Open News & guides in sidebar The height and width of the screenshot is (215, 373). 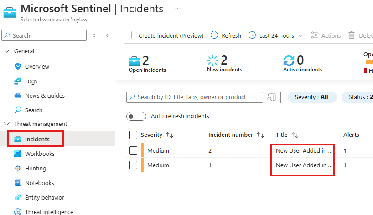point(45,95)
